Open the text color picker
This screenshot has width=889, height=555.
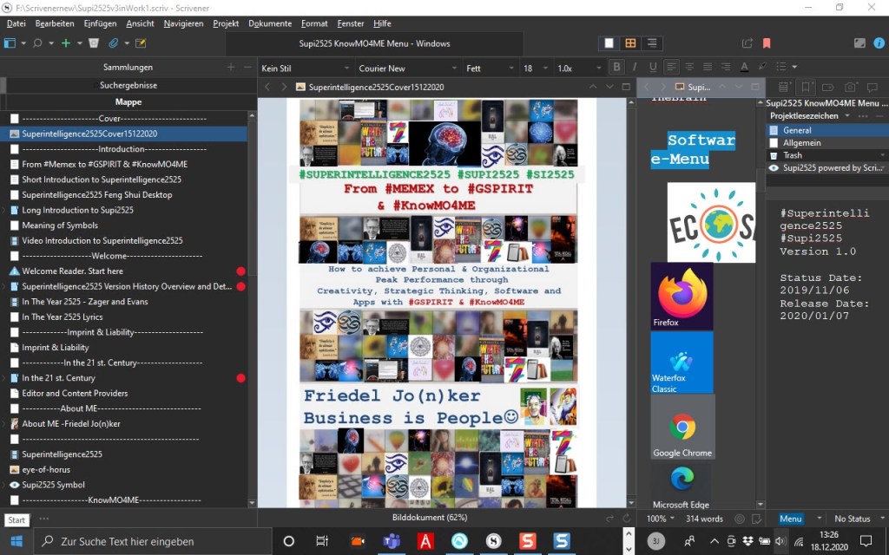tap(745, 68)
